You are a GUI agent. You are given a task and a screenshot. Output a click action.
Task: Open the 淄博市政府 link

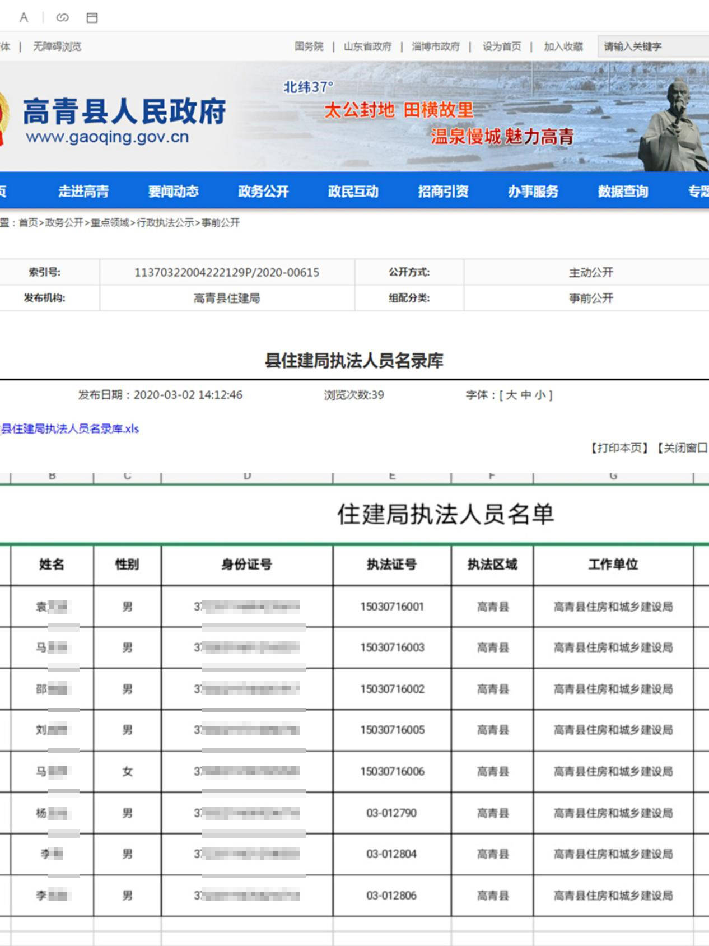click(x=436, y=46)
